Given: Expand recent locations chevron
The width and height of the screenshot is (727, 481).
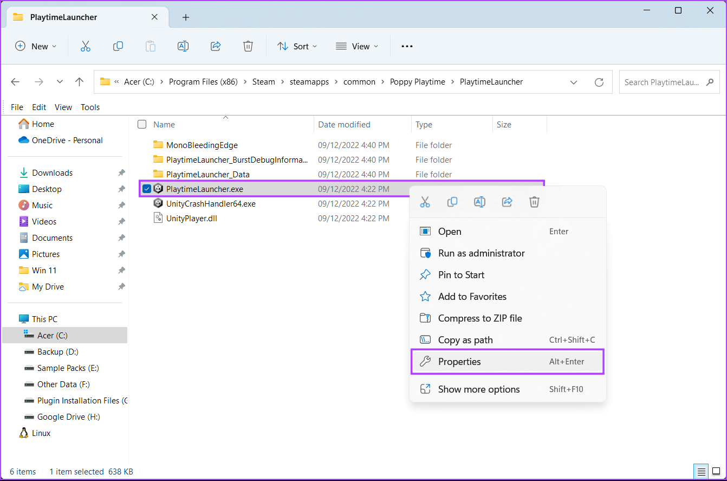Looking at the screenshot, I should [x=60, y=82].
